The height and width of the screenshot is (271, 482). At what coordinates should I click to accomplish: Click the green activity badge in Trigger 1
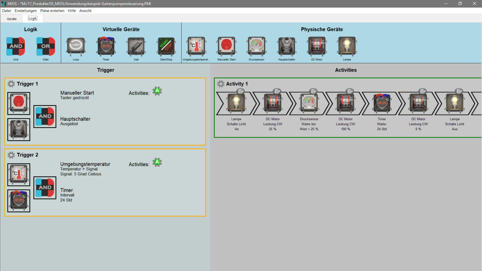click(x=157, y=91)
